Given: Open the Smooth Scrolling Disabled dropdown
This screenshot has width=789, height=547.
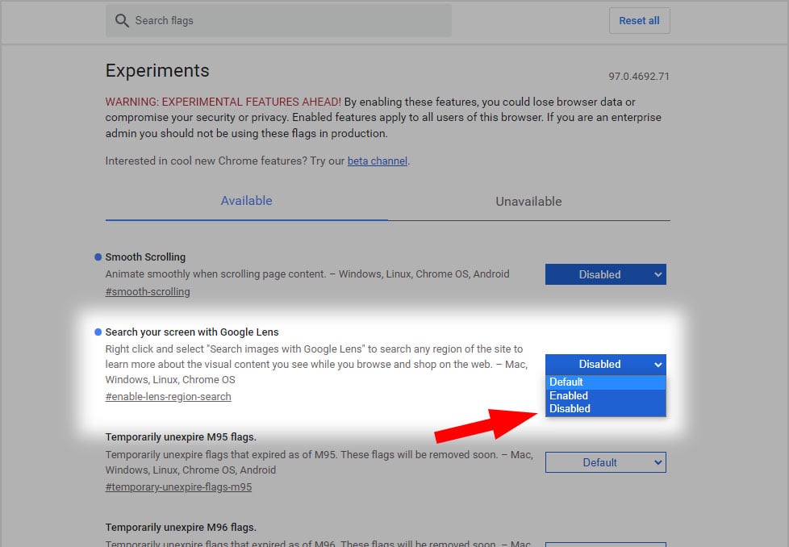Looking at the screenshot, I should click(605, 274).
